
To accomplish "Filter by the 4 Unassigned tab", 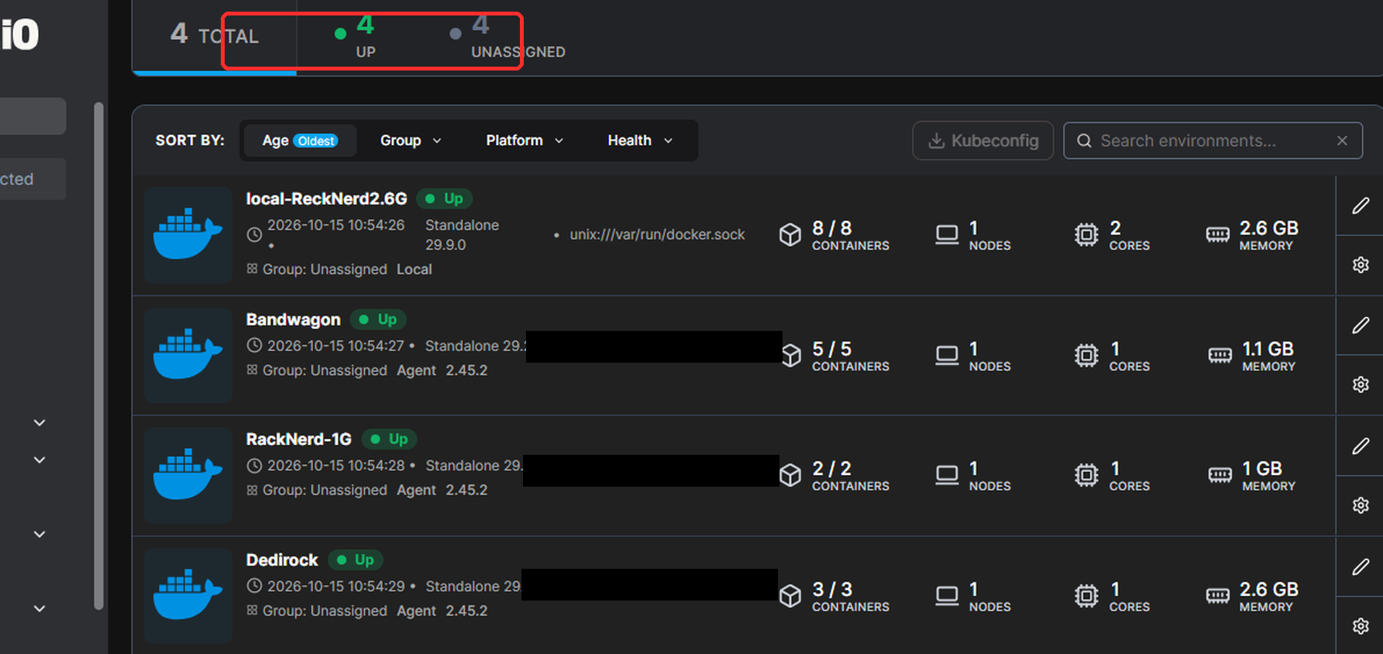I will 507,36.
